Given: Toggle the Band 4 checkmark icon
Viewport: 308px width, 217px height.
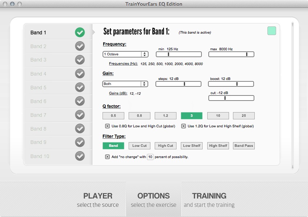Looking at the screenshot, I should (x=80, y=73).
